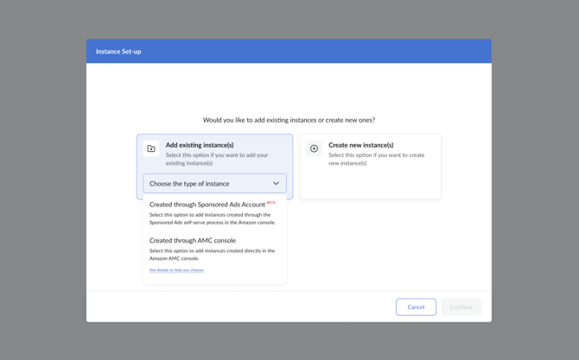The height and width of the screenshot is (360, 579).
Task: Collapse the dropdown using the chevron arrow
Action: tap(276, 183)
